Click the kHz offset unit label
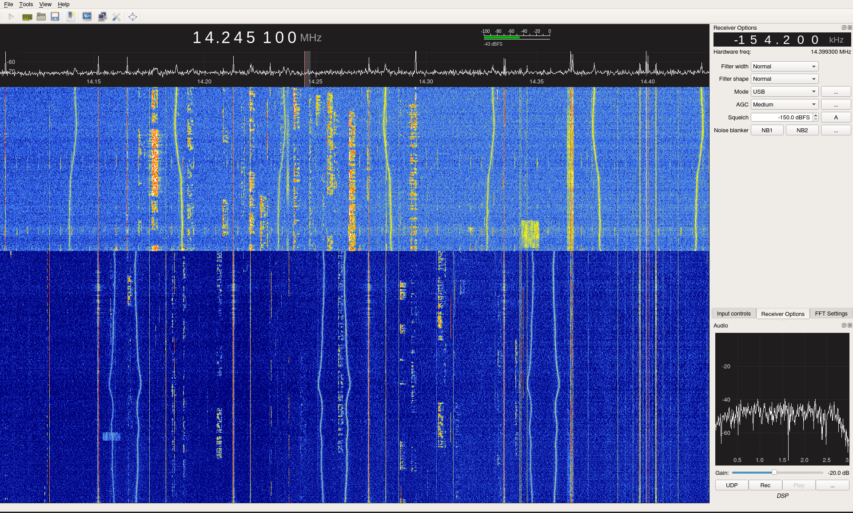Screen dimensions: 853x513 (x=836, y=40)
